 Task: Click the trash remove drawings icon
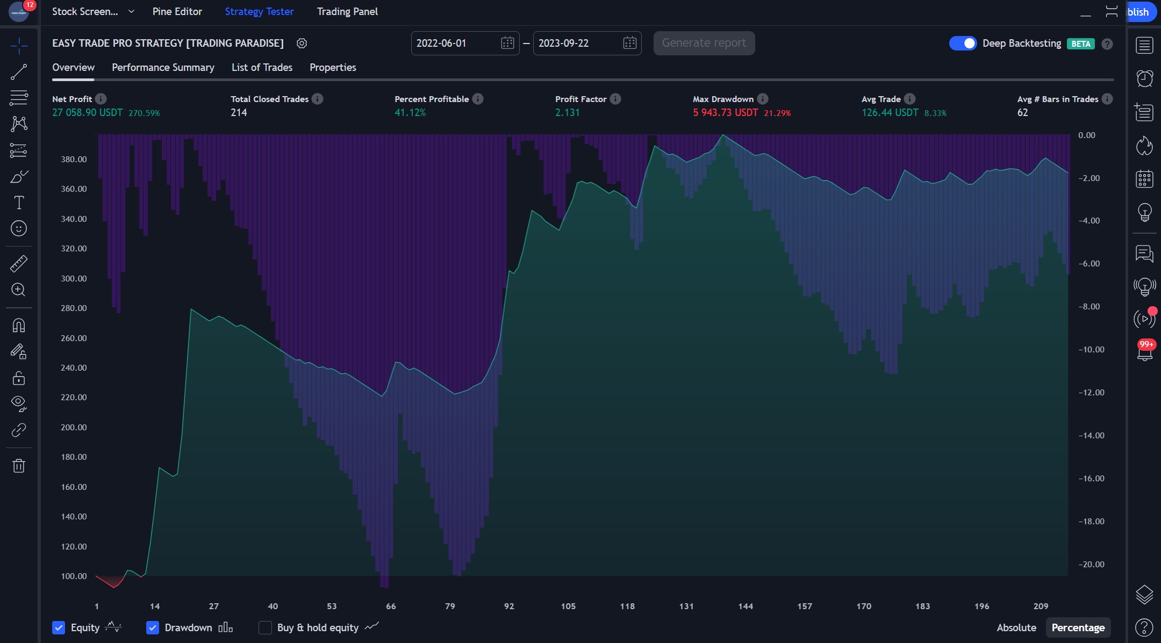point(19,466)
